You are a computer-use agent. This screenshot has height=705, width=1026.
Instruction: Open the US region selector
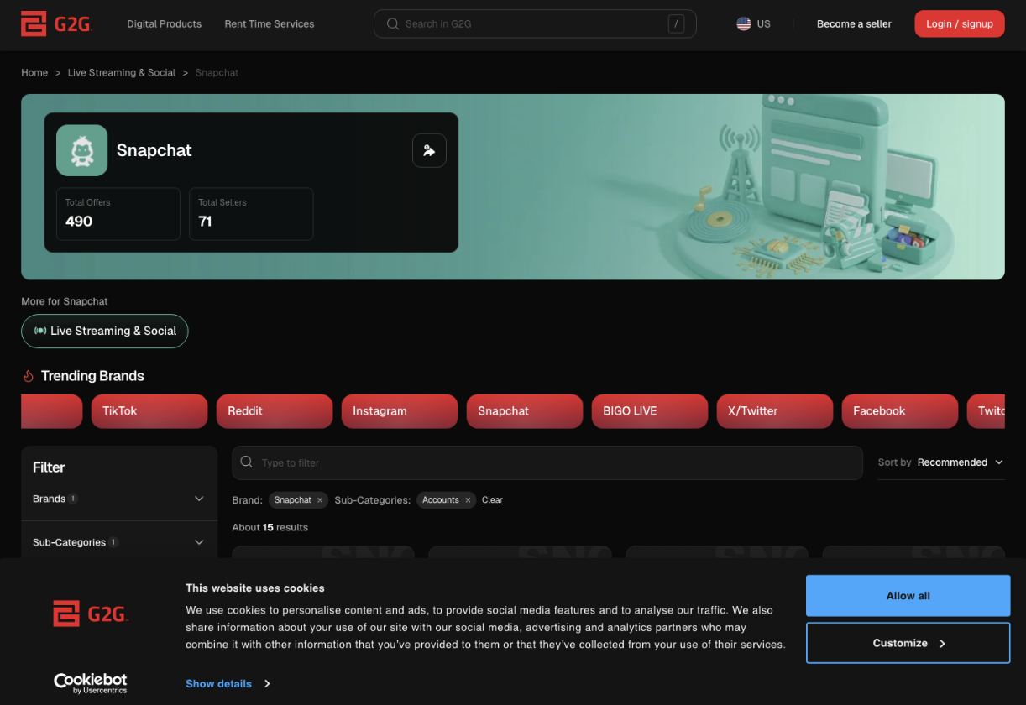point(753,24)
